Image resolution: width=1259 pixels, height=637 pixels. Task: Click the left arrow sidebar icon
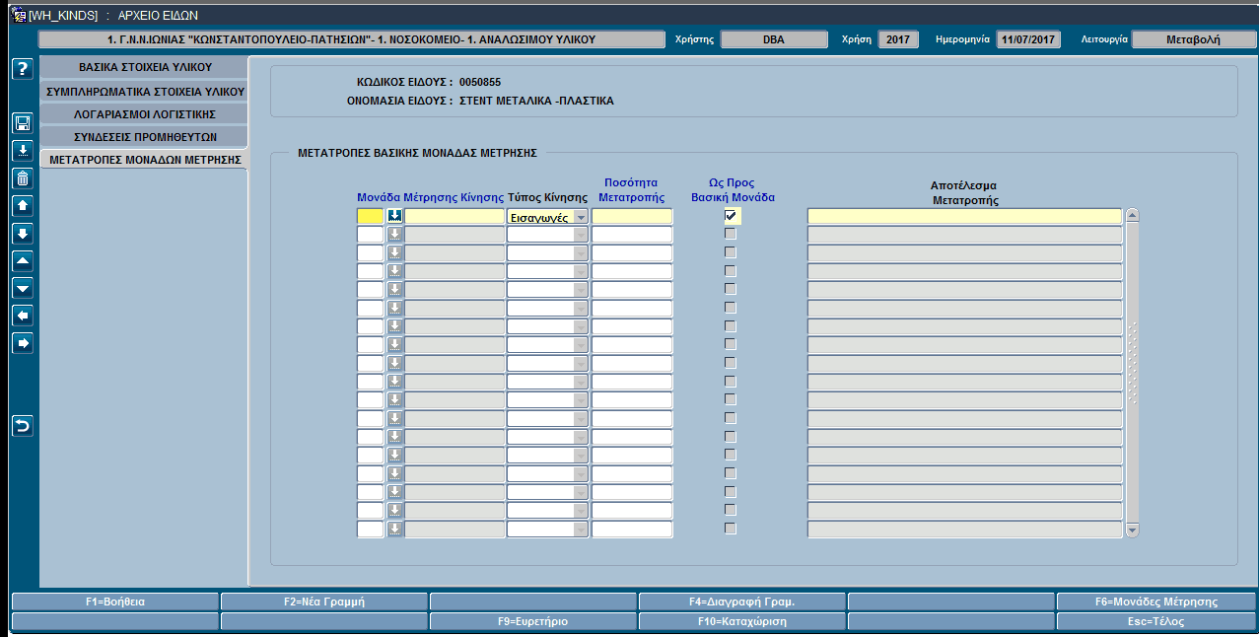23,316
